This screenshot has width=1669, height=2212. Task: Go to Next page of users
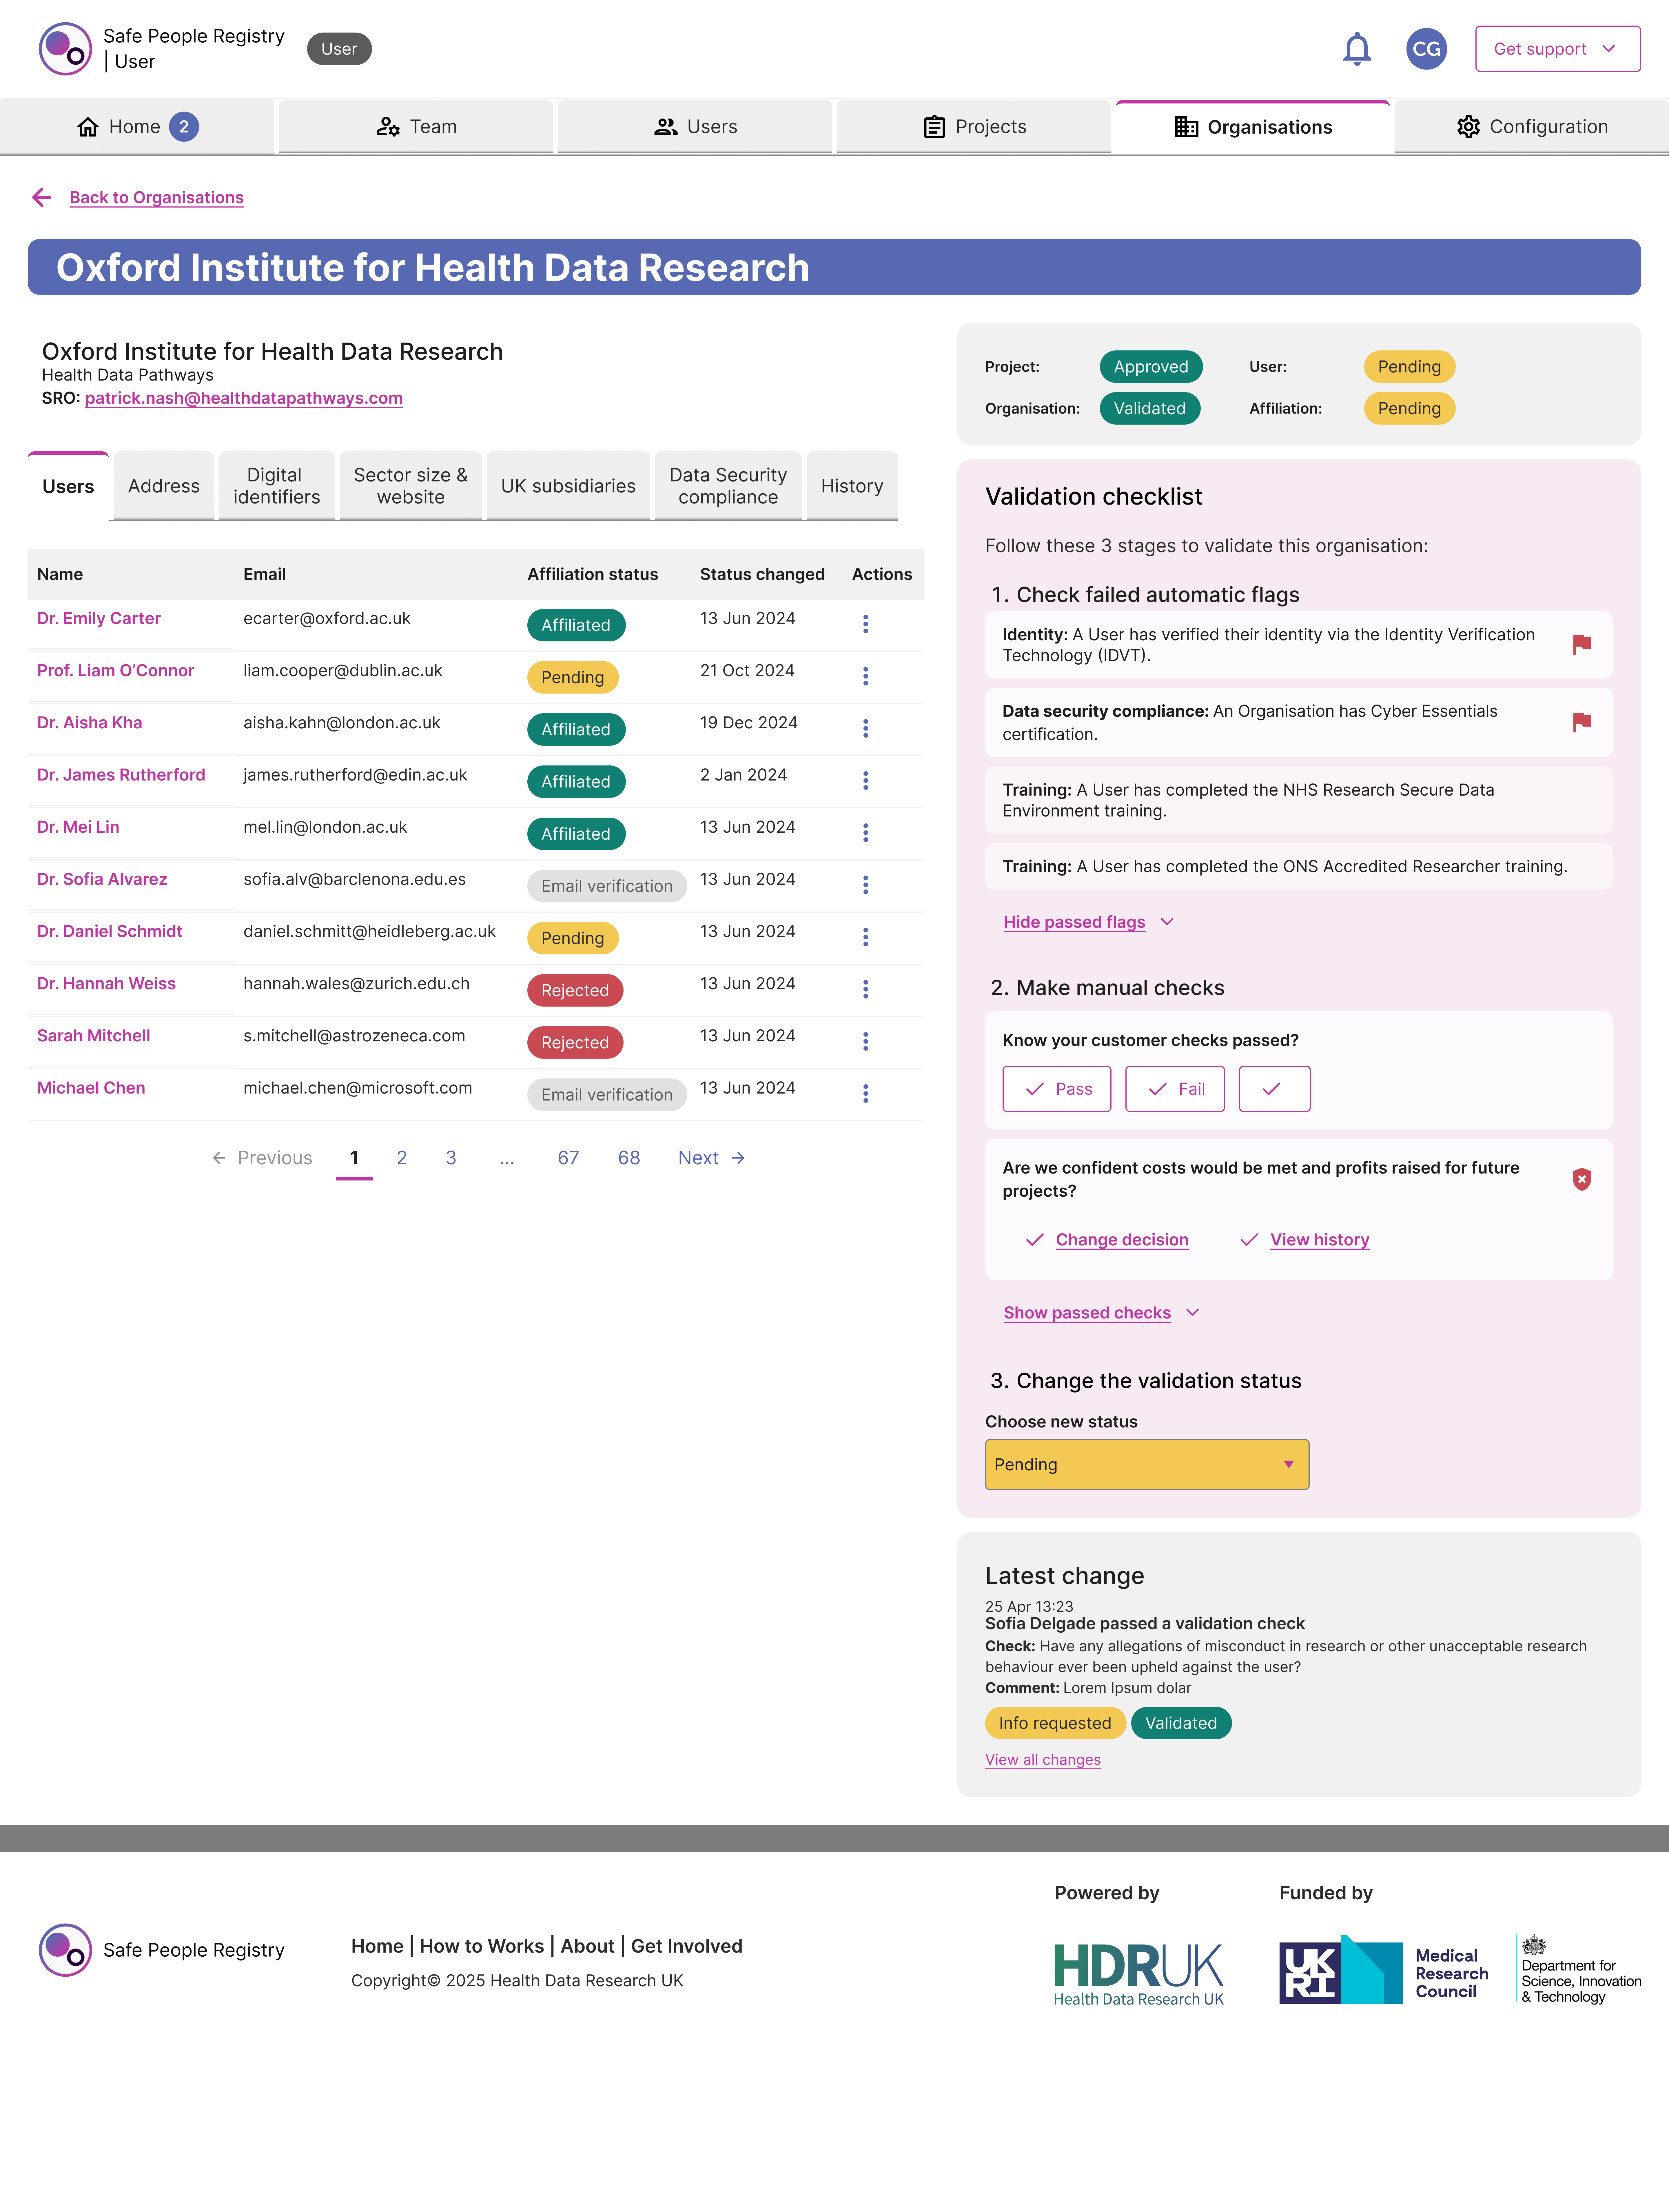click(712, 1158)
